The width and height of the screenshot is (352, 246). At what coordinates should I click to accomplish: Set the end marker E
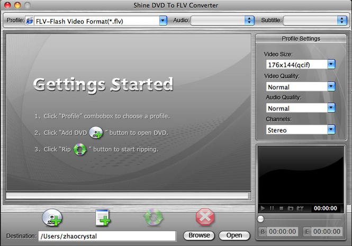coord(307,232)
